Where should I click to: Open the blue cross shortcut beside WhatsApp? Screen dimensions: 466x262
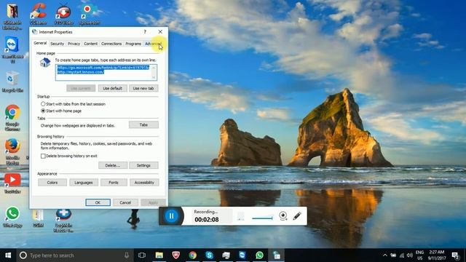63,220
